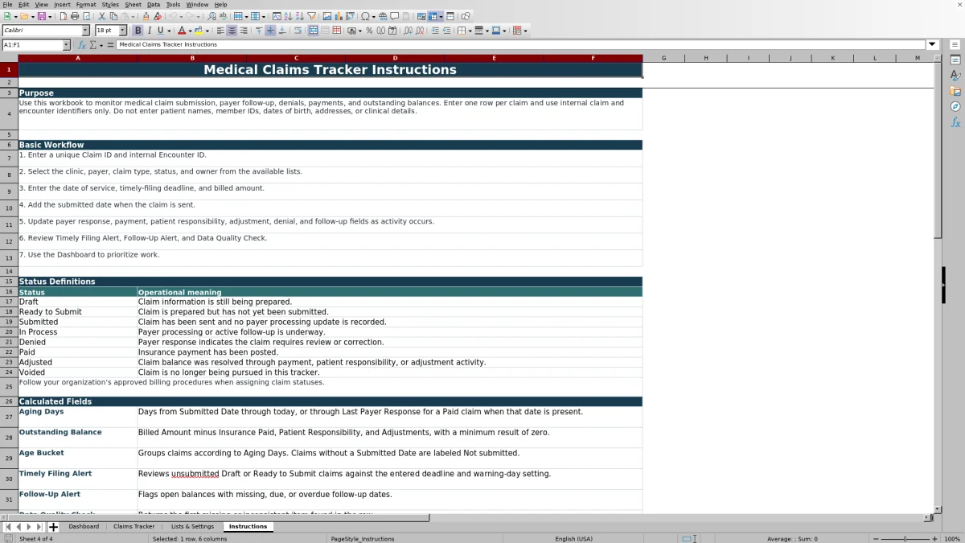Viewport: 965px width, 543px height.
Task: Open the Name Box dropdown arrow
Action: click(66, 45)
